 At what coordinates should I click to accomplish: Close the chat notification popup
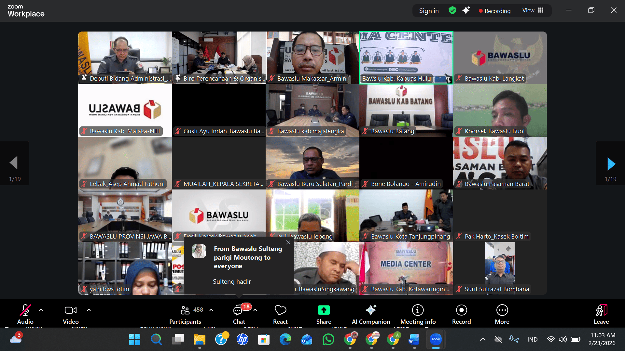(x=288, y=242)
